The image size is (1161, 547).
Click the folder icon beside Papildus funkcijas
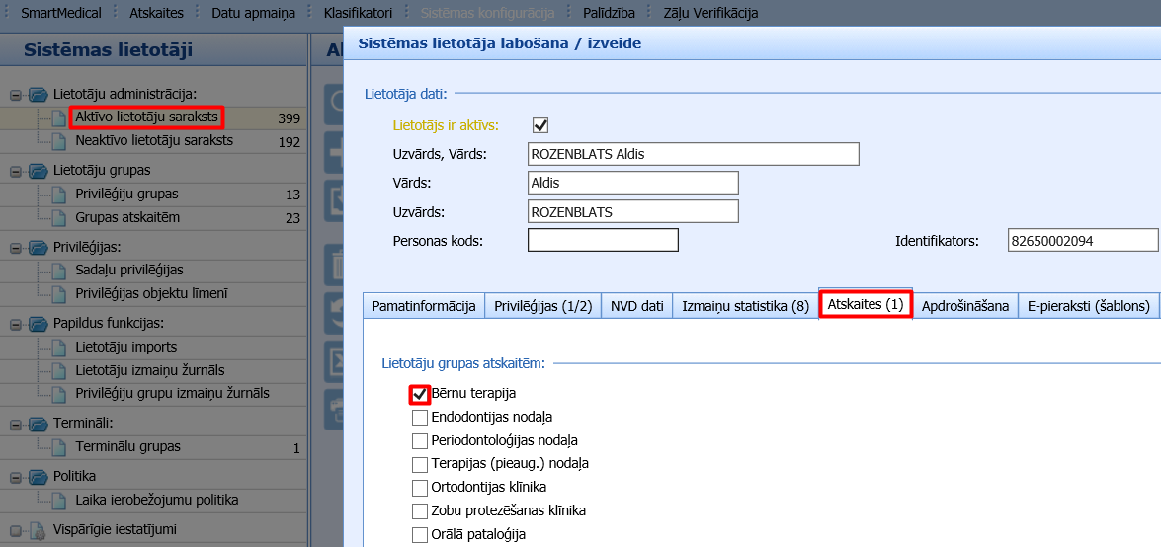39,323
